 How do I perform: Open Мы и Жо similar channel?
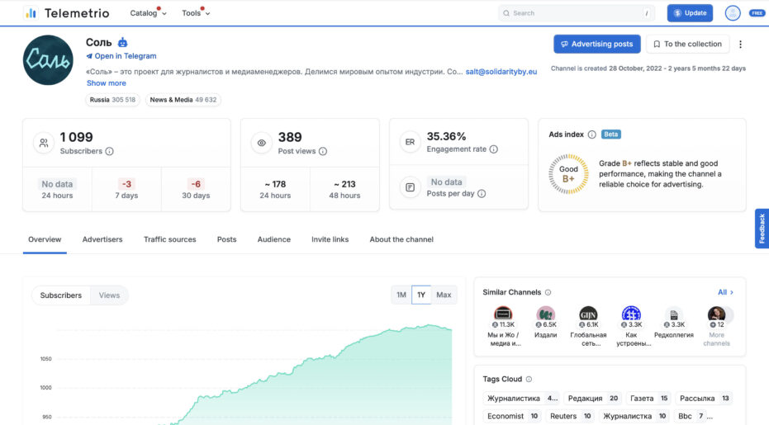click(x=503, y=326)
